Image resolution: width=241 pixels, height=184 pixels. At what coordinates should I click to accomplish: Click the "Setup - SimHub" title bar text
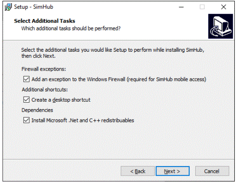click(x=33, y=7)
